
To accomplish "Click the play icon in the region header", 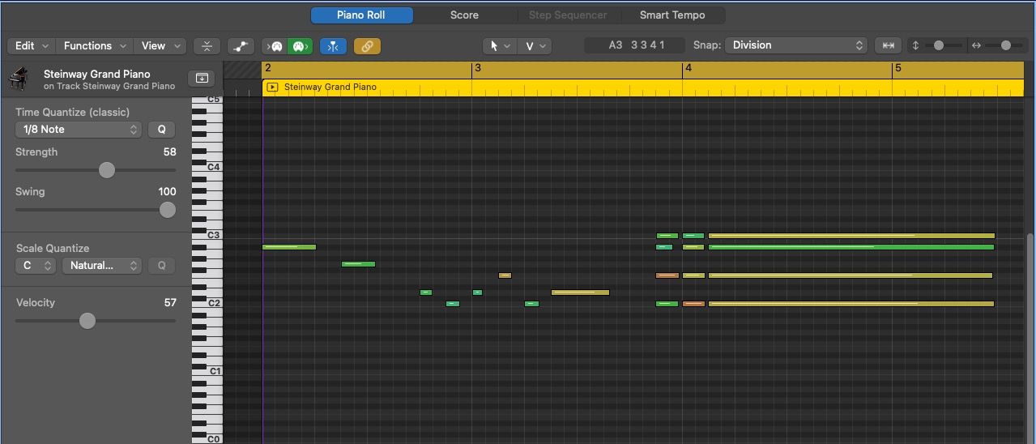I will [x=272, y=87].
